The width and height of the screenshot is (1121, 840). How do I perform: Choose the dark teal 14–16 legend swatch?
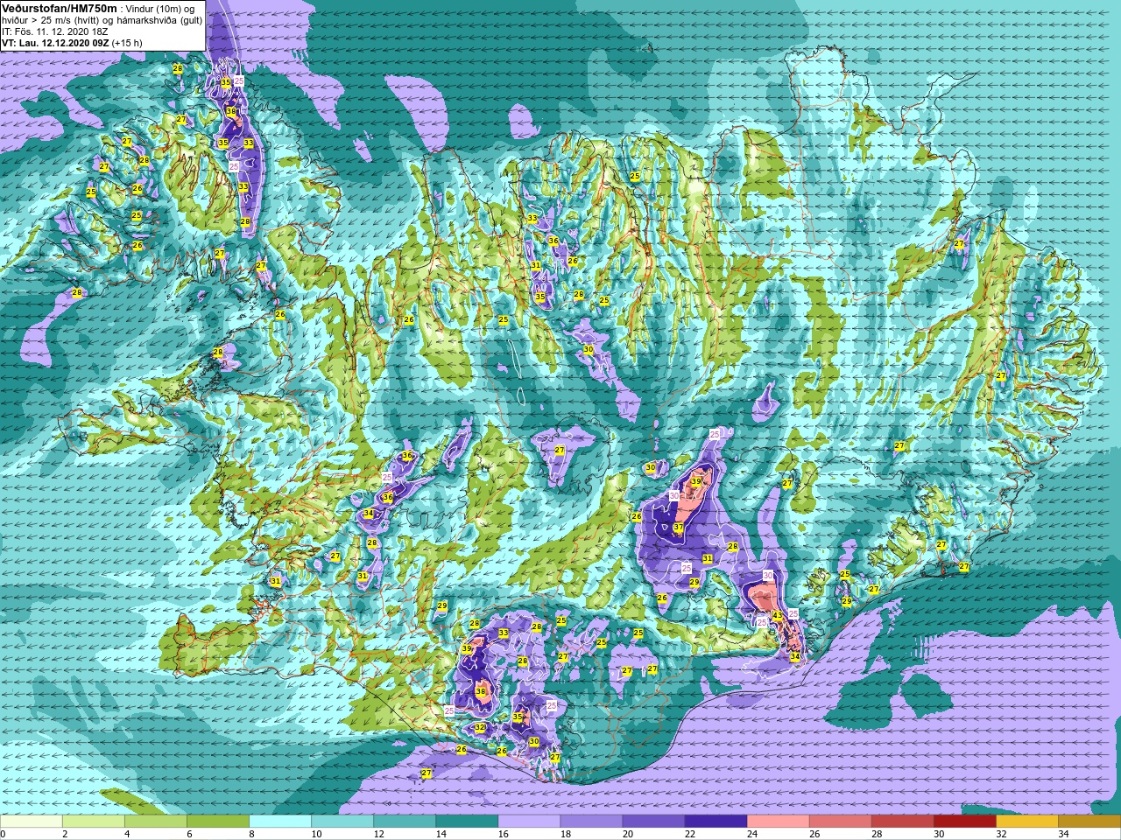point(467,822)
